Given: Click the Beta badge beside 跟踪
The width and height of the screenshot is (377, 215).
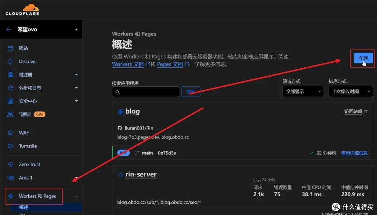Looking at the screenshot, I should click(39, 114).
